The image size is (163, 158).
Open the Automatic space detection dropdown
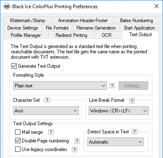pyautogui.click(x=116, y=142)
